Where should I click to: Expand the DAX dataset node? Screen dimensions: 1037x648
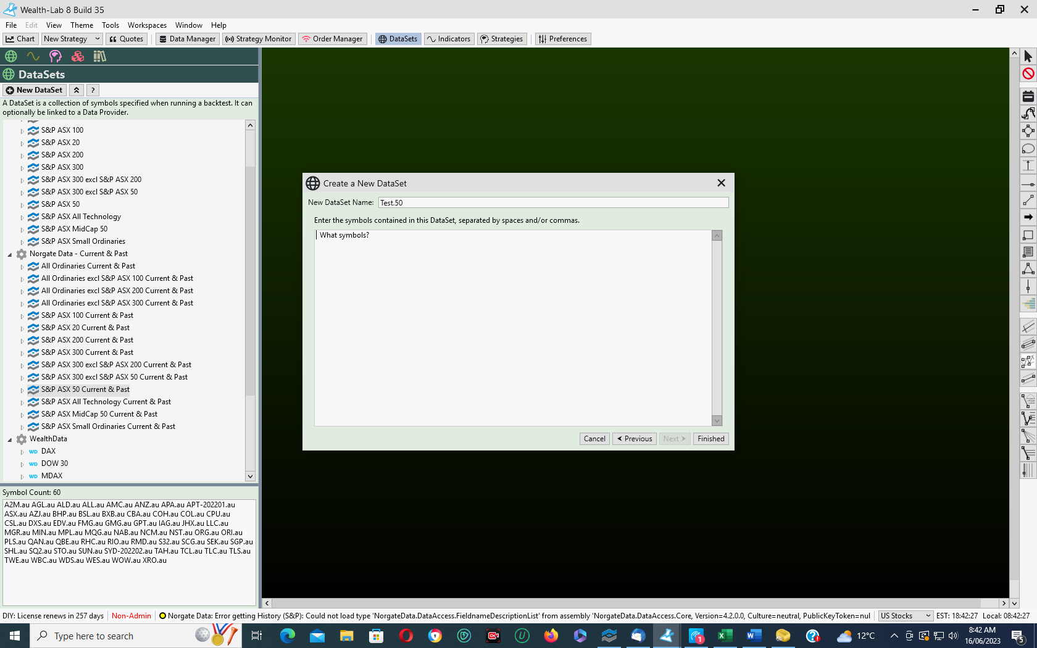[x=22, y=452]
